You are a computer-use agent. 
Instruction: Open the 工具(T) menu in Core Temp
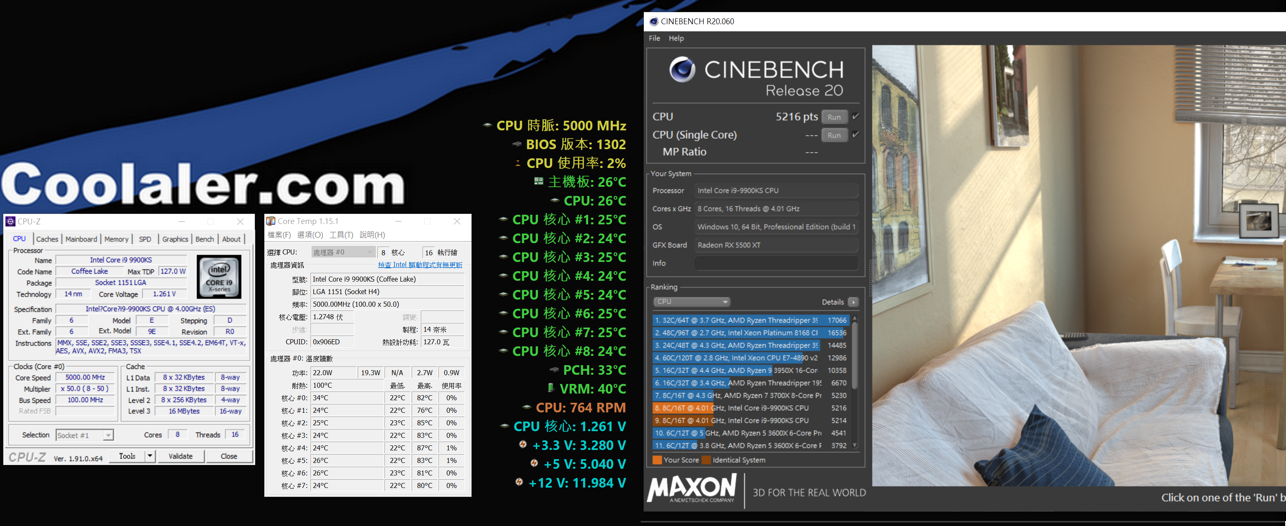pos(341,235)
